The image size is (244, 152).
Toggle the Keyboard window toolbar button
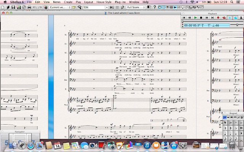167,7
